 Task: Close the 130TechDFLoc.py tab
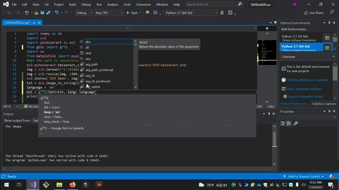[39, 23]
